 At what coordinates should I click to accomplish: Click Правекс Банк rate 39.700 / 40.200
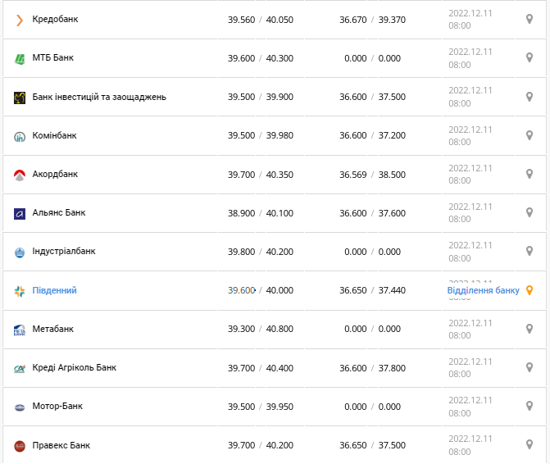pos(261,446)
